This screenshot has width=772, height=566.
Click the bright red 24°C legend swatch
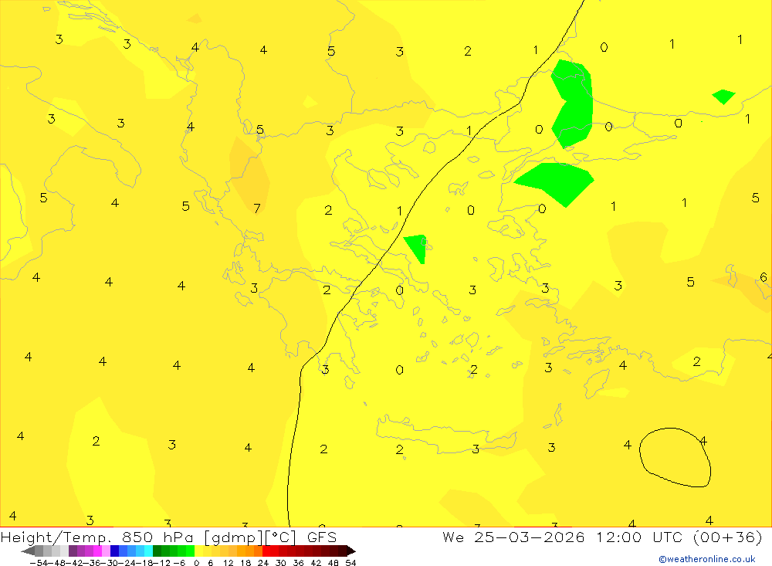[x=266, y=551]
